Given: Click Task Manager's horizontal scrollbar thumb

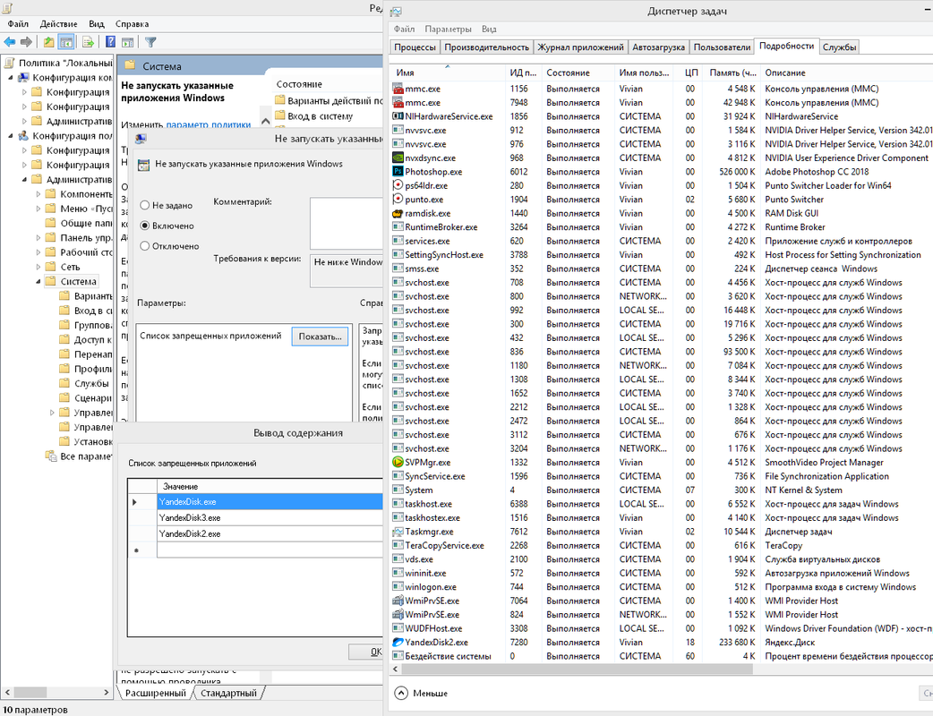Looking at the screenshot, I should tap(578, 669).
